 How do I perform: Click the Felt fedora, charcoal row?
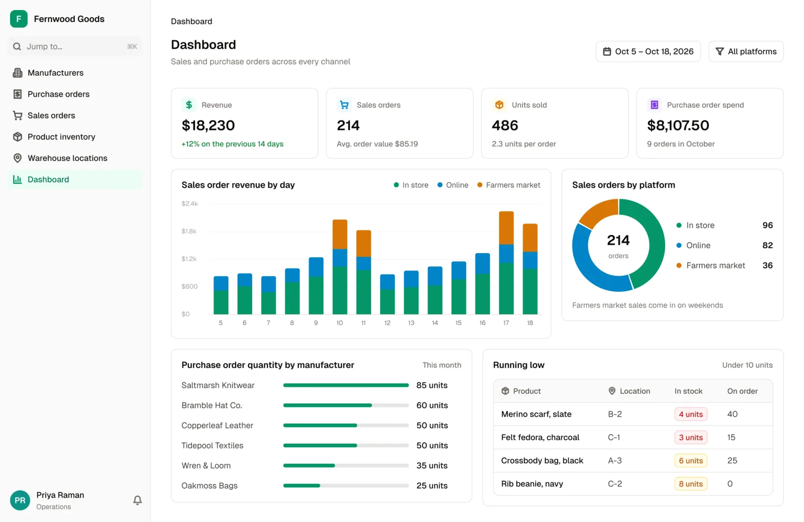pyautogui.click(x=633, y=438)
